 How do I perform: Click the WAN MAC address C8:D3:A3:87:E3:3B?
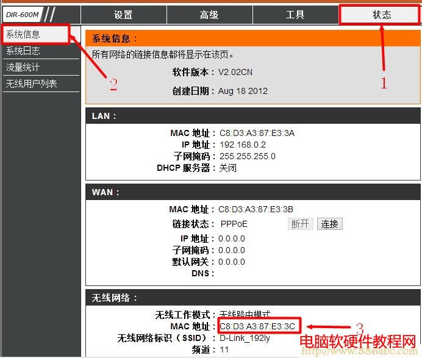[256, 209]
